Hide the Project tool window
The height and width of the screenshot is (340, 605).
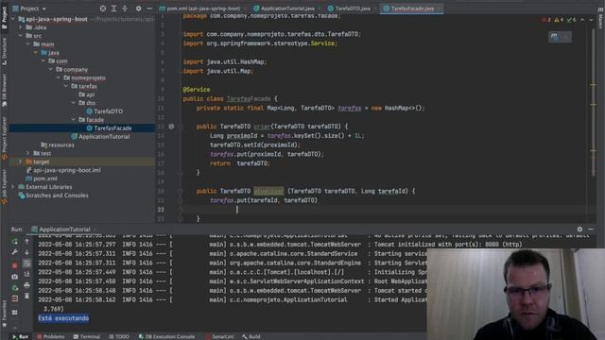point(149,8)
